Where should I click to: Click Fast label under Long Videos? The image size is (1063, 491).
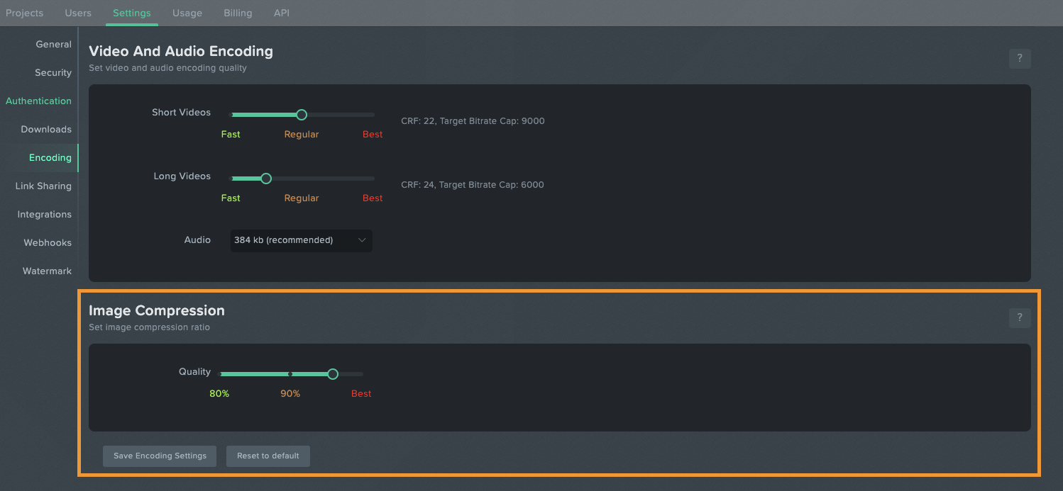231,198
